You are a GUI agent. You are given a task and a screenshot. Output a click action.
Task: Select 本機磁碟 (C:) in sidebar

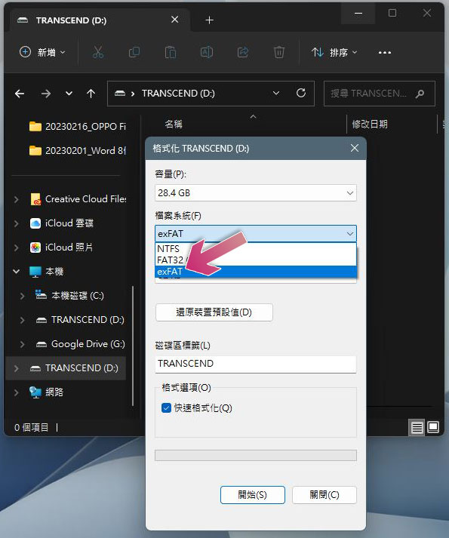(x=69, y=296)
